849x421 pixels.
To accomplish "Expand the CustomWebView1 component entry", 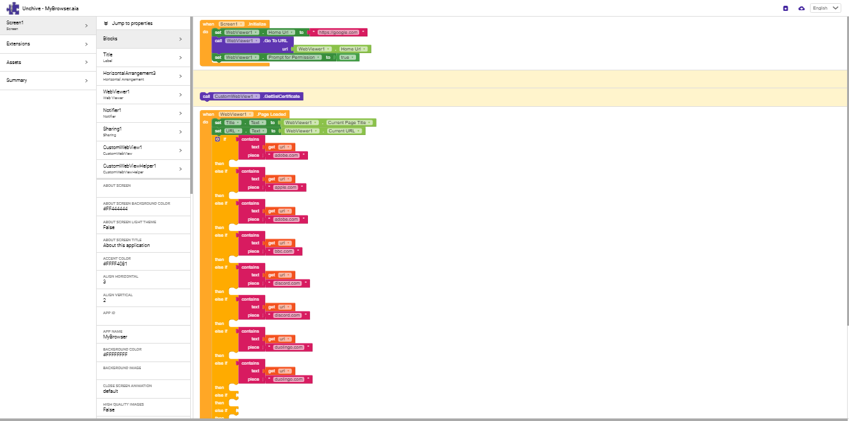I will (142, 150).
